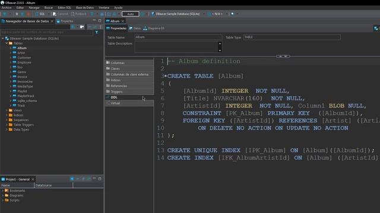The image size is (380, 213).
Task: Open the Virtual section
Action: tap(129, 103)
